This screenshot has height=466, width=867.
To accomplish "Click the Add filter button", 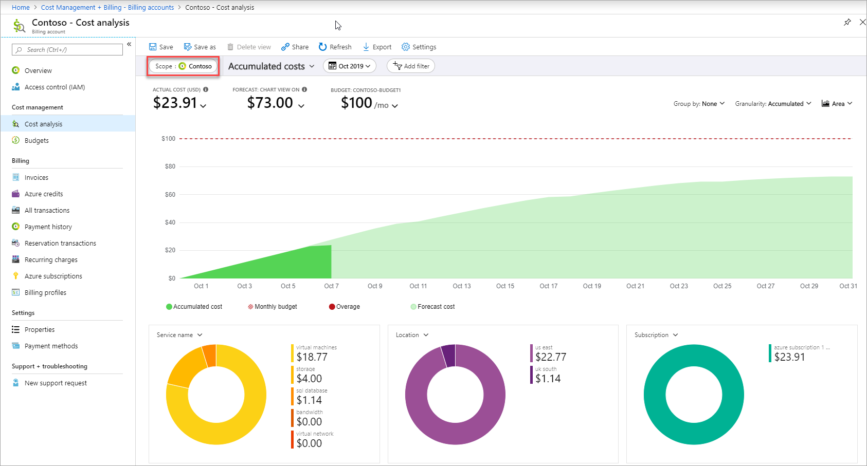I will [411, 66].
